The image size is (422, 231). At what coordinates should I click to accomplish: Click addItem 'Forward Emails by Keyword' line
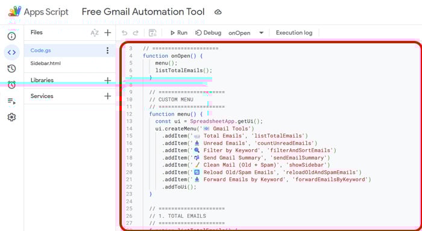click(266, 179)
